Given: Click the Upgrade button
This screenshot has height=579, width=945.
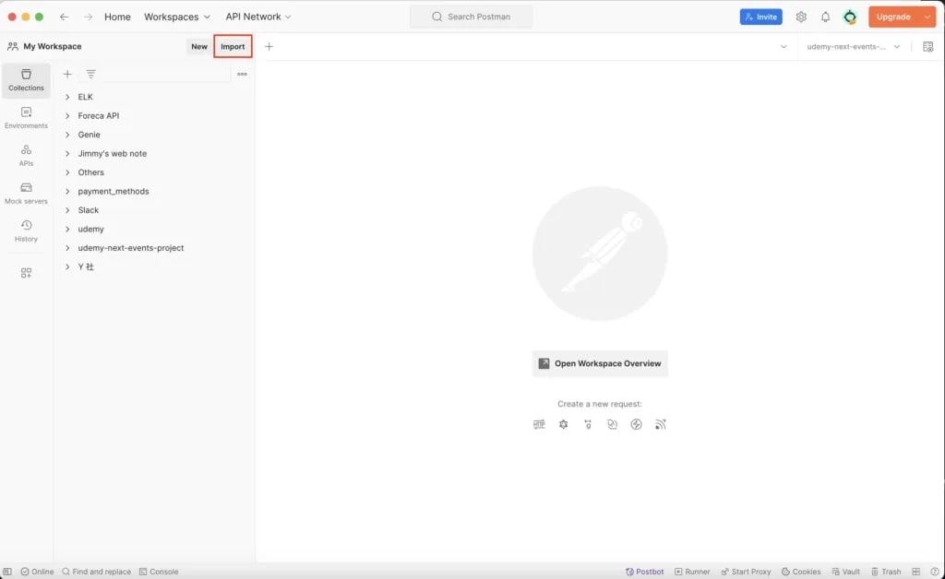Looking at the screenshot, I should (x=893, y=17).
